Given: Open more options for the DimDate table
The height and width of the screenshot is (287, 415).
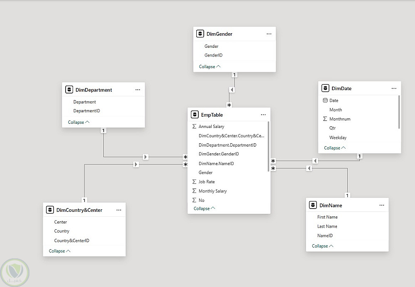Looking at the screenshot, I should point(394,88).
